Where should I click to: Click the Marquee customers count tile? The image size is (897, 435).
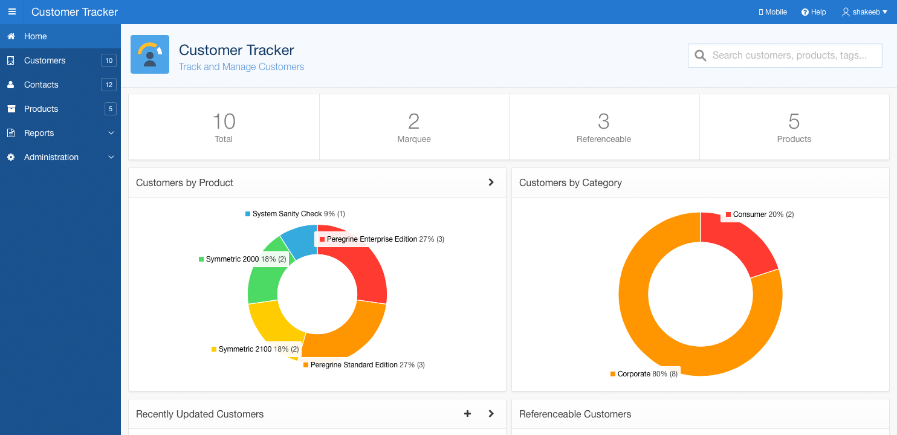(414, 127)
